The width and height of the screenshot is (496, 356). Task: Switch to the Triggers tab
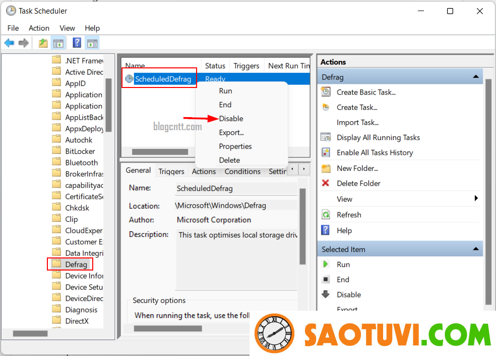[x=171, y=171]
